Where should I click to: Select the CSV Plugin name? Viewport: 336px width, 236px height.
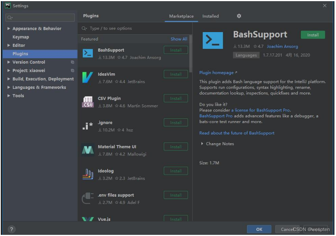coord(109,99)
